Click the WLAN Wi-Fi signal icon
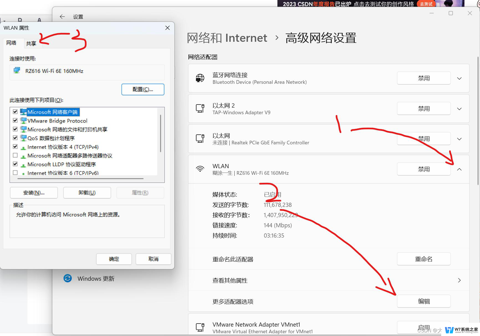480x336 pixels. coord(200,169)
